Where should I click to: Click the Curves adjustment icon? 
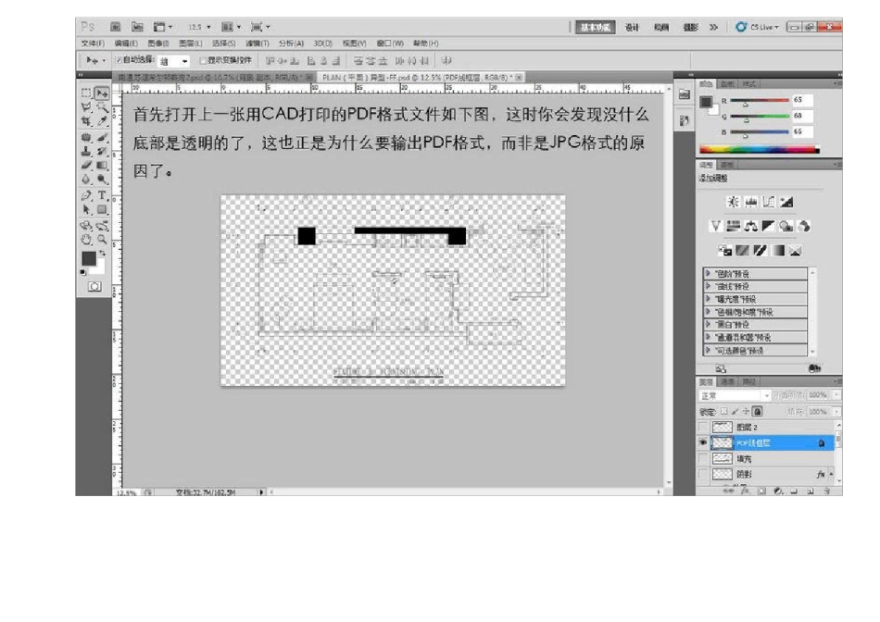tap(770, 202)
